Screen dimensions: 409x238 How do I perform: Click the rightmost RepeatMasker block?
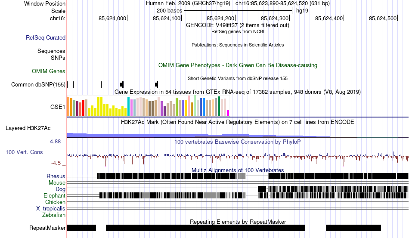(353, 228)
